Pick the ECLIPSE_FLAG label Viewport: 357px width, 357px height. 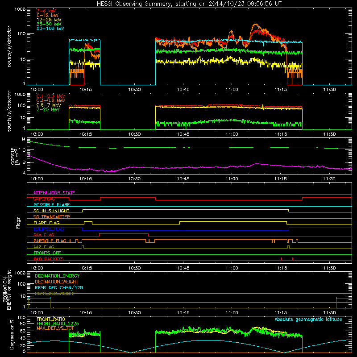pyautogui.click(x=49, y=229)
